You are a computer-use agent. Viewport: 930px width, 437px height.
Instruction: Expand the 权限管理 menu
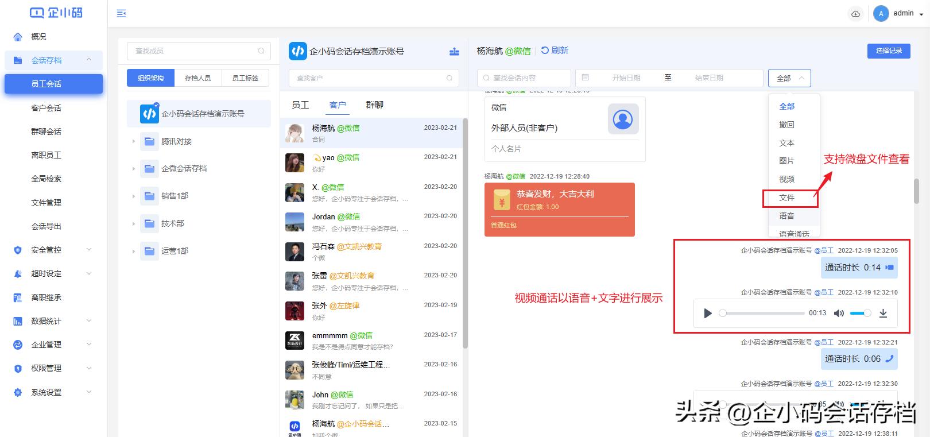[x=89, y=368]
